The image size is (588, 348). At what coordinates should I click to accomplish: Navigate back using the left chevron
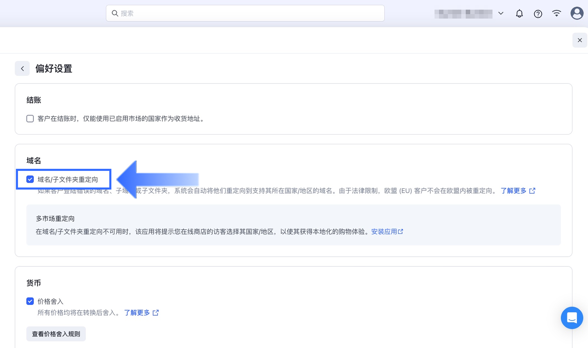[22, 68]
